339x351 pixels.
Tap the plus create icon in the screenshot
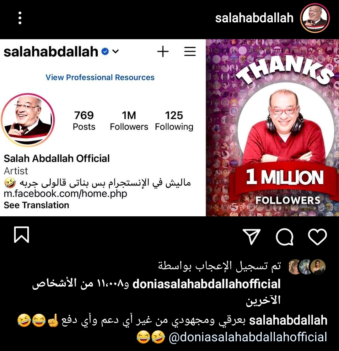(163, 52)
